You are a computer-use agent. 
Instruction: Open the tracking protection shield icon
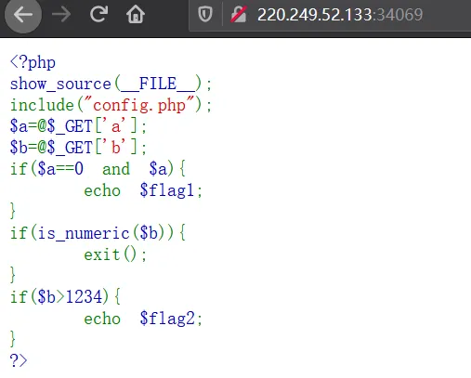[205, 14]
